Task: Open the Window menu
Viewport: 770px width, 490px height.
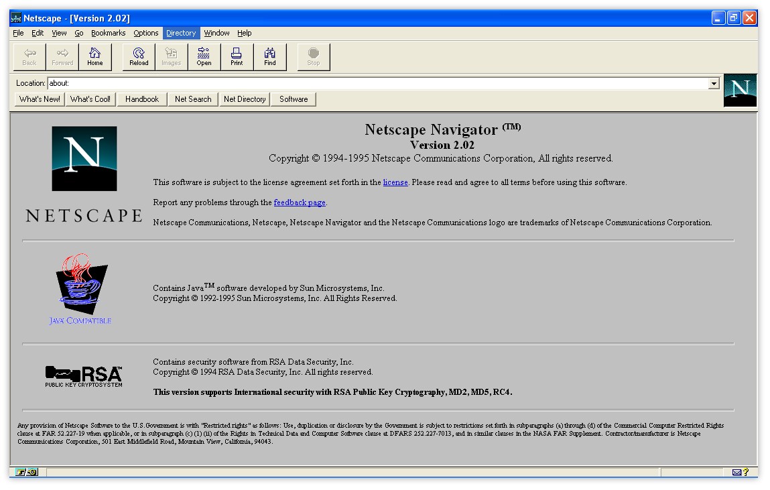Action: coord(216,33)
